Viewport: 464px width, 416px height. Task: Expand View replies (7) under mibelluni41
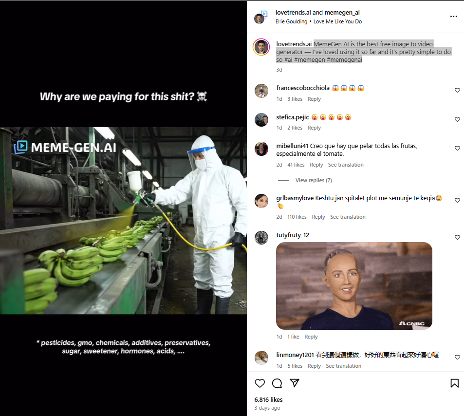coord(314,180)
